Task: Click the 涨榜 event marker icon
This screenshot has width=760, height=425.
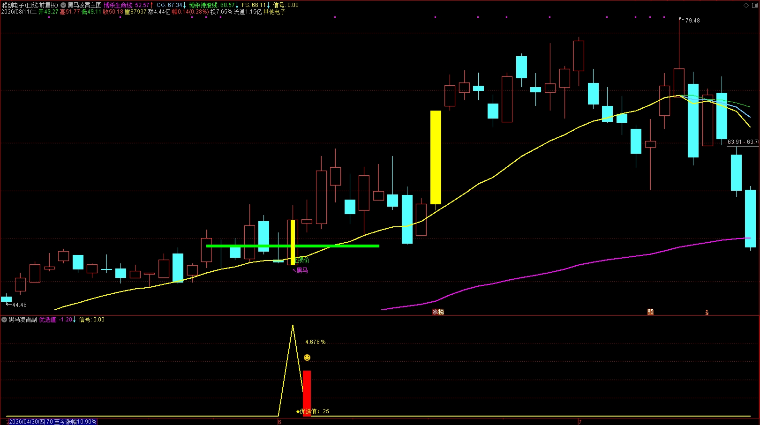Action: [x=438, y=312]
